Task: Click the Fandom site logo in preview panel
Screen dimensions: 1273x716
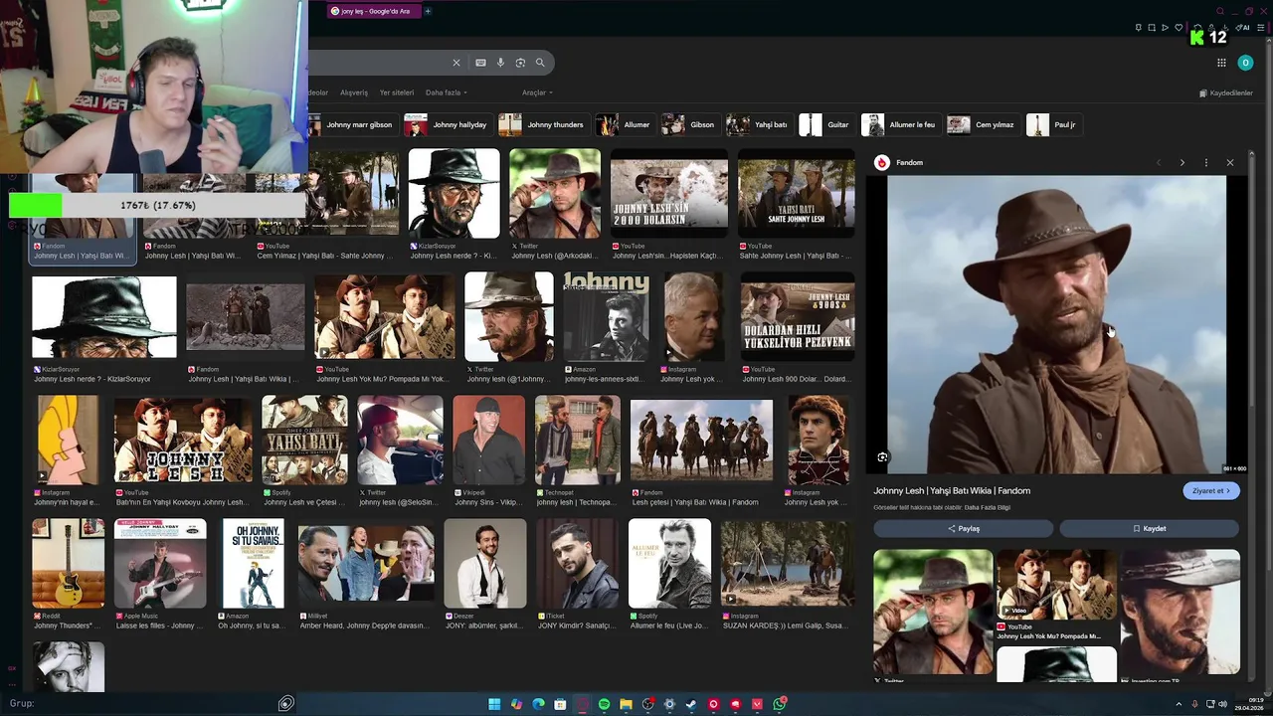Action: 881,162
